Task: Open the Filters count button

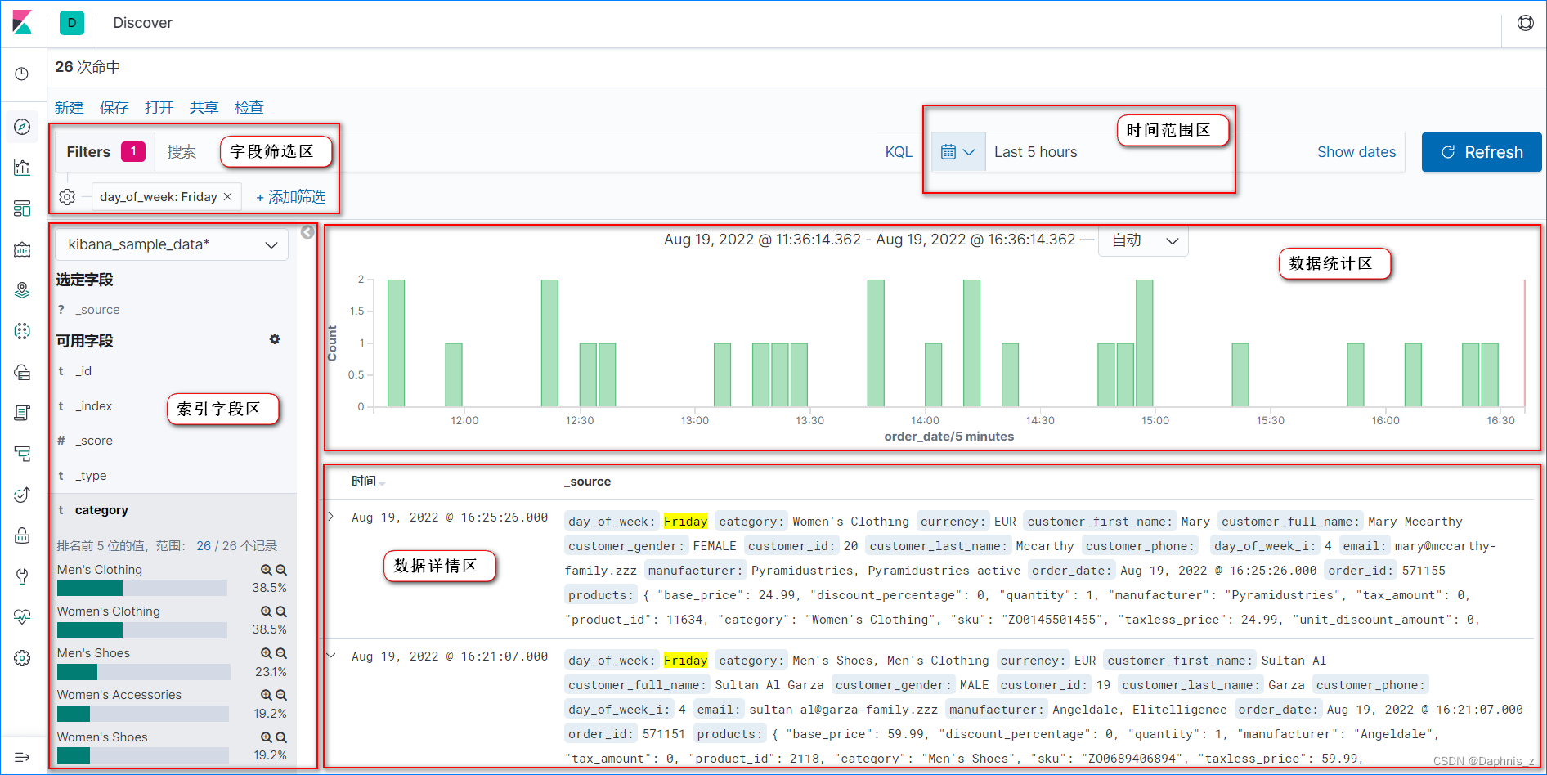Action: click(105, 152)
